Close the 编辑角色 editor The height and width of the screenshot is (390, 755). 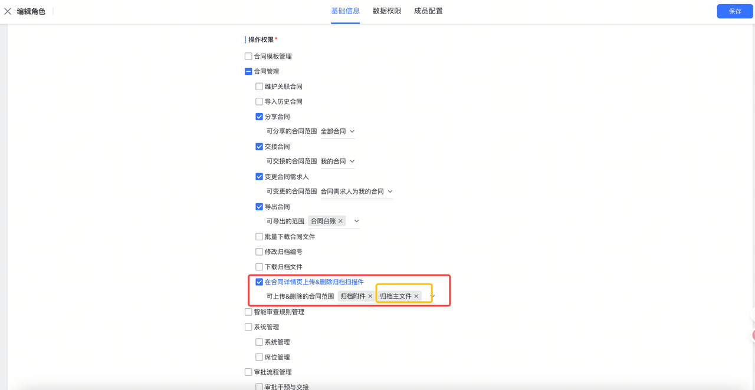coord(7,11)
